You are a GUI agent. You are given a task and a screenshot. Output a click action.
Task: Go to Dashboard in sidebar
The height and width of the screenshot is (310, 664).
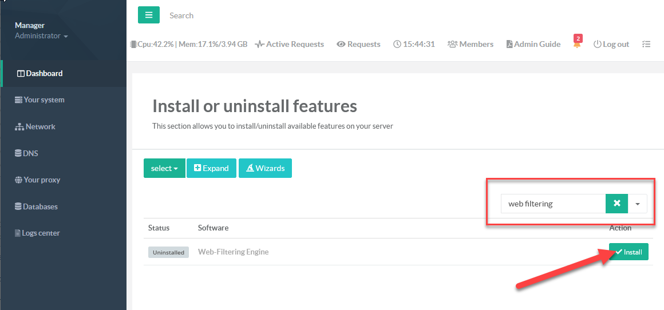[40, 73]
